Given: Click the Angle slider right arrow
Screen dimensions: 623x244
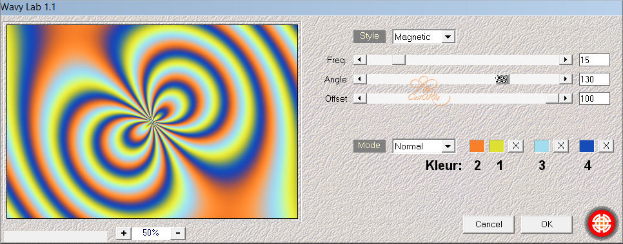Looking at the screenshot, I should click(566, 79).
